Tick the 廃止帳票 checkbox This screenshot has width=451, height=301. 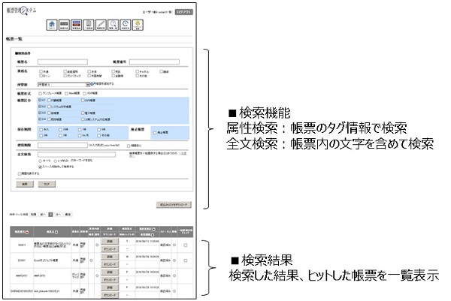(156, 131)
